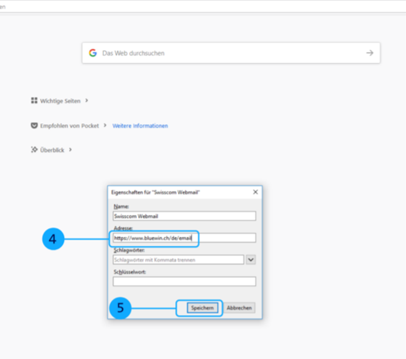Image resolution: width=406 pixels, height=359 pixels.
Task: Expand the Empfohlen von Pocket chevron
Action: coord(105,126)
